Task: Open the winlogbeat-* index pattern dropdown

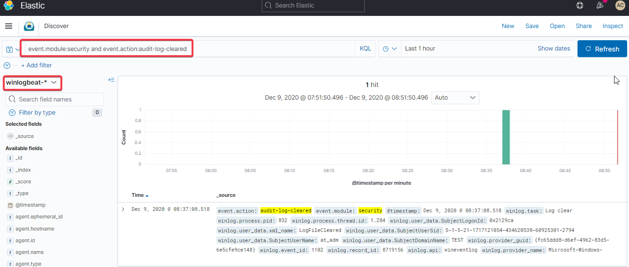Action: click(32, 82)
